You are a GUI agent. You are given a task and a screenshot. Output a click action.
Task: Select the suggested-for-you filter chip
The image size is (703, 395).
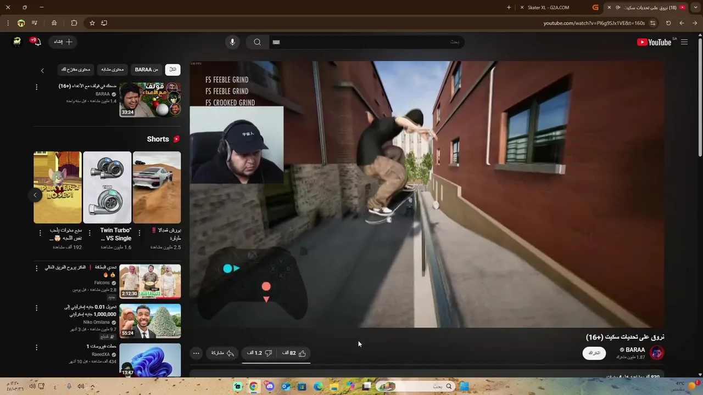76,70
